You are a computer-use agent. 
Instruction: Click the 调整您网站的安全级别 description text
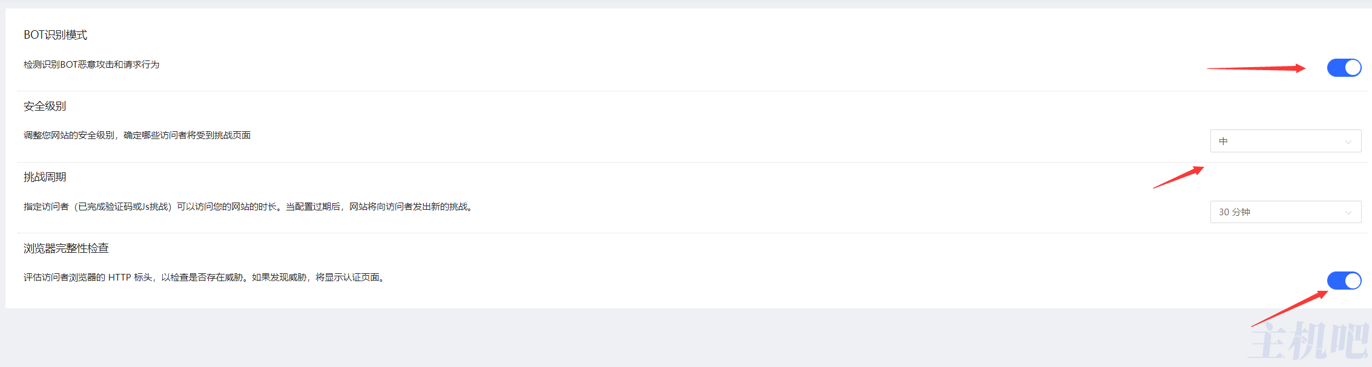137,135
